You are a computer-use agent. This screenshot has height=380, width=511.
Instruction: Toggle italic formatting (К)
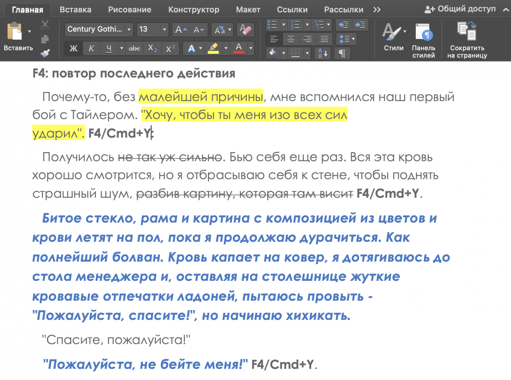click(x=91, y=48)
